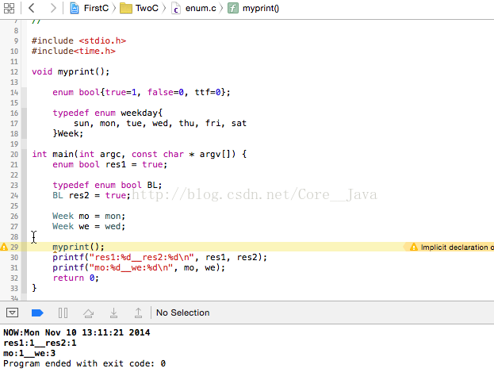
Task: Select FirstC project in jump bar
Action: [x=96, y=8]
